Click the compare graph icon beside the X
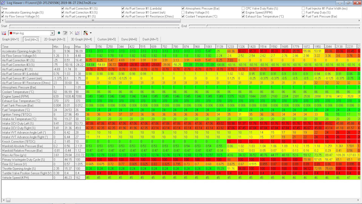The image size is (362, 204). [77, 33]
